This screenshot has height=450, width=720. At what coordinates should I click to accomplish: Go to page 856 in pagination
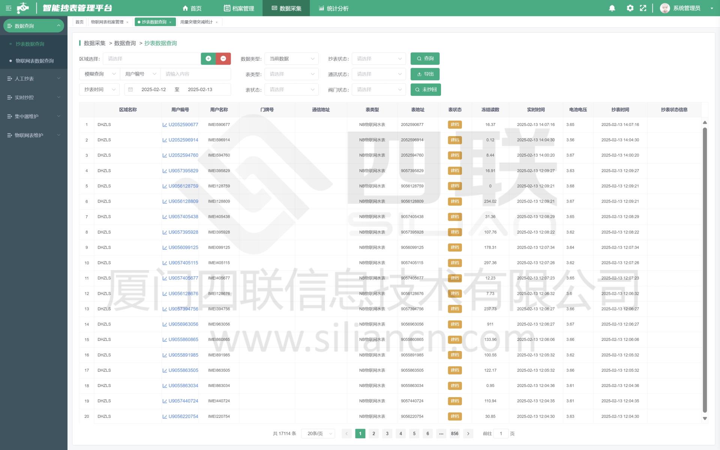(x=454, y=433)
